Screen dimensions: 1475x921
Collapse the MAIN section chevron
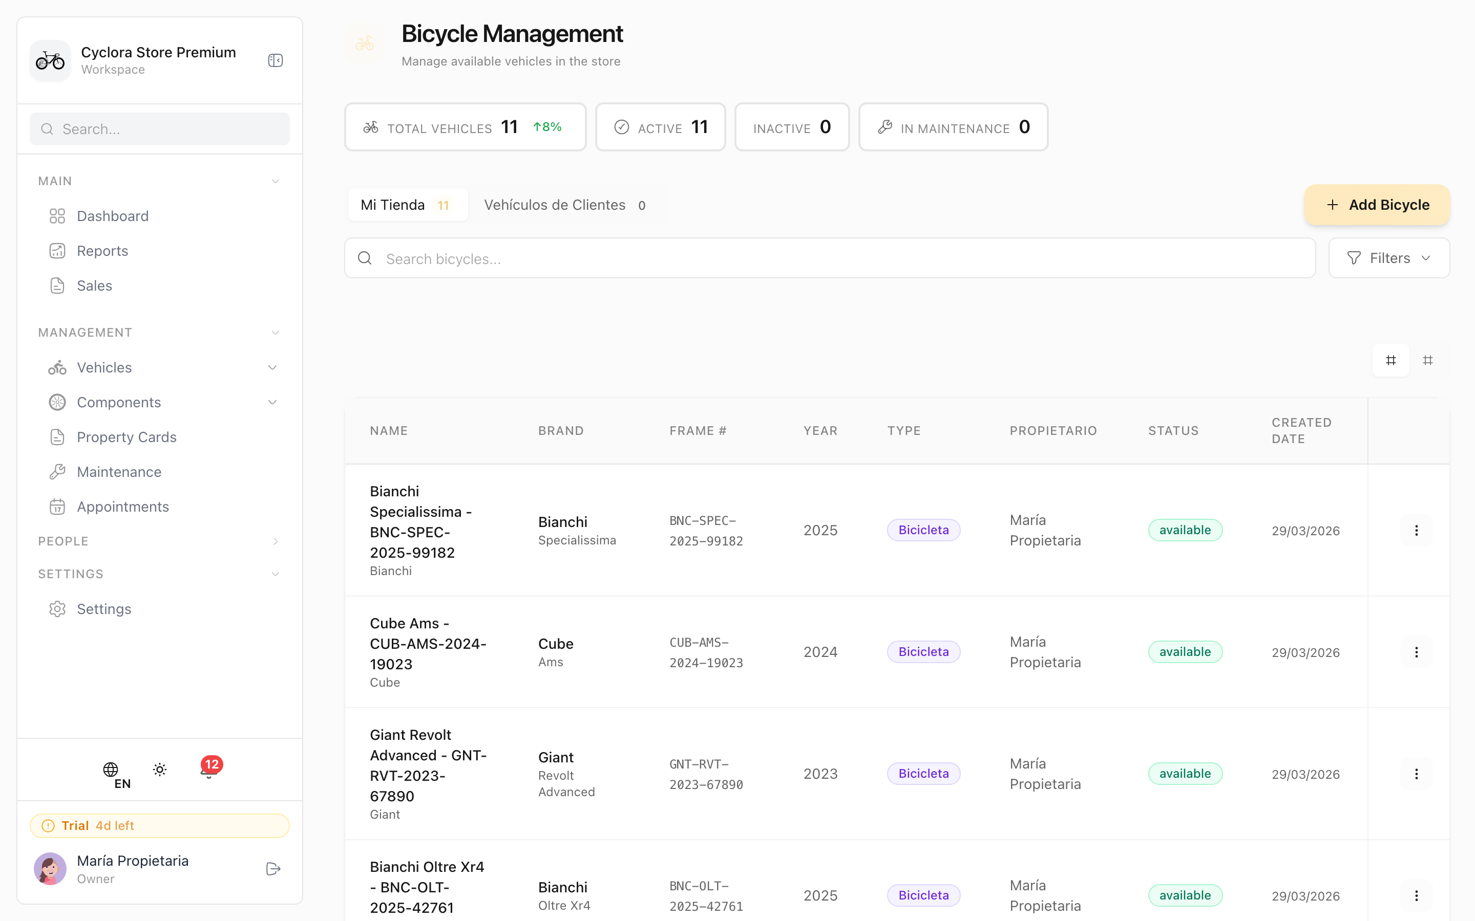click(276, 181)
